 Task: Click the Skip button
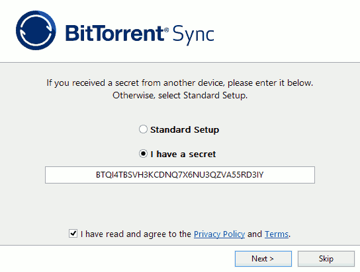[x=326, y=259]
